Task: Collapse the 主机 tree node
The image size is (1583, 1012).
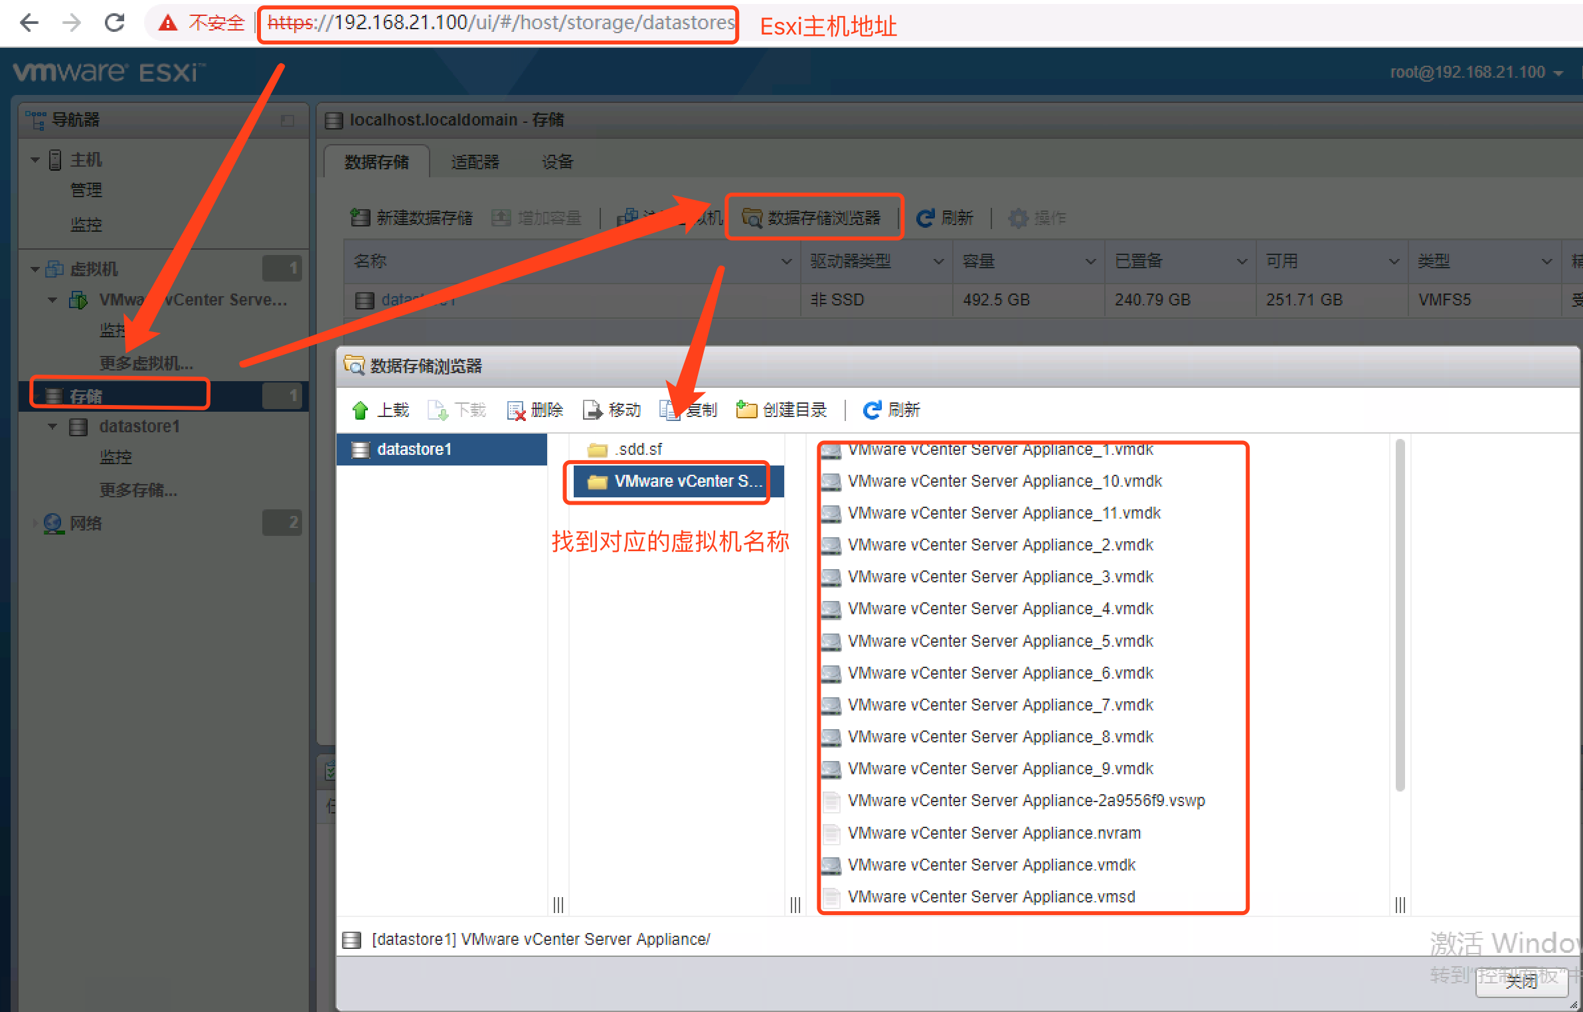Action: [x=35, y=160]
